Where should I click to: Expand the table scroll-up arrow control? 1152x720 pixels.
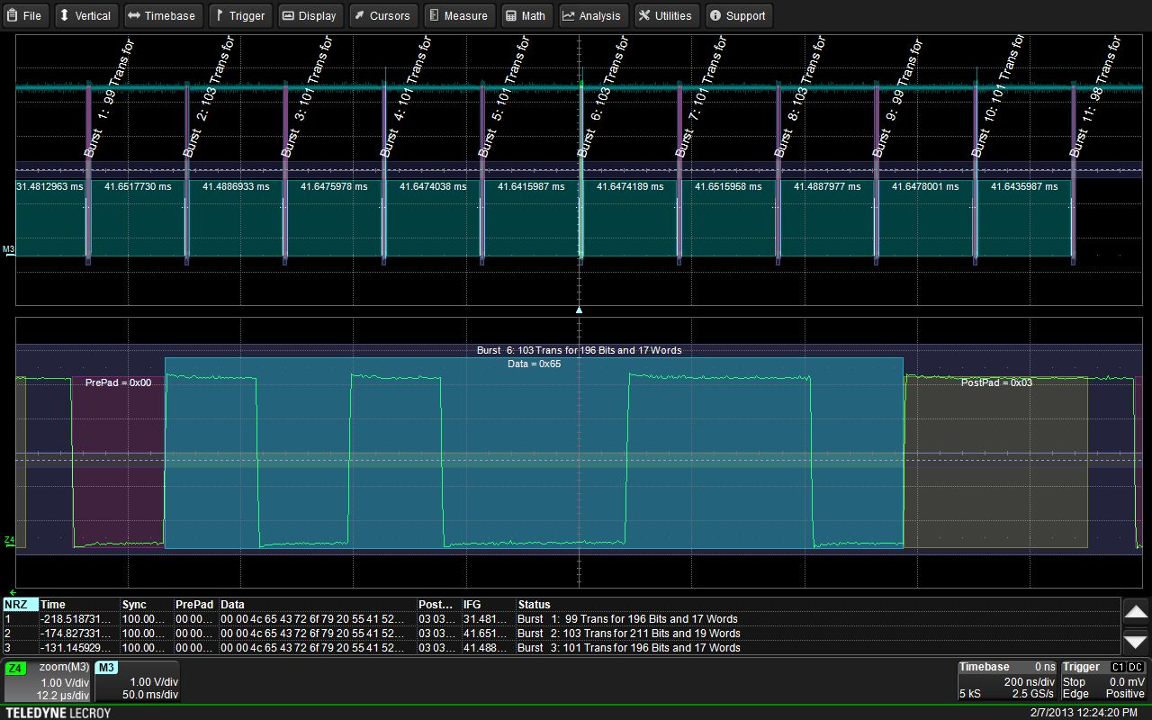pyautogui.click(x=1136, y=611)
